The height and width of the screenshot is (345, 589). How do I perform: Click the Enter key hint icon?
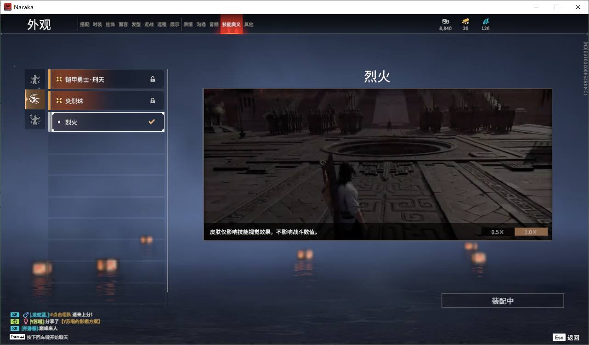(17, 337)
